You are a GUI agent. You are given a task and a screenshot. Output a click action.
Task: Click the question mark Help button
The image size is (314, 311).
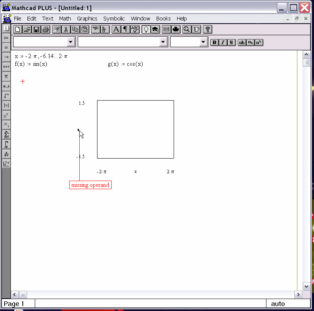coord(208,29)
